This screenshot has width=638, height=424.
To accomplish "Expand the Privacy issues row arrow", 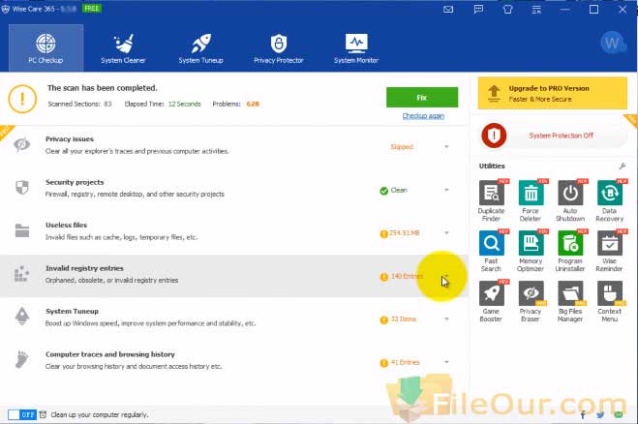I will (446, 147).
